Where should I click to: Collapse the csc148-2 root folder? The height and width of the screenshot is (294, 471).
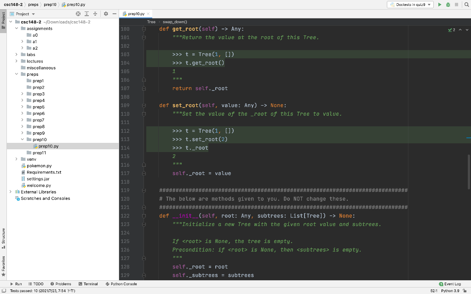coord(11,22)
